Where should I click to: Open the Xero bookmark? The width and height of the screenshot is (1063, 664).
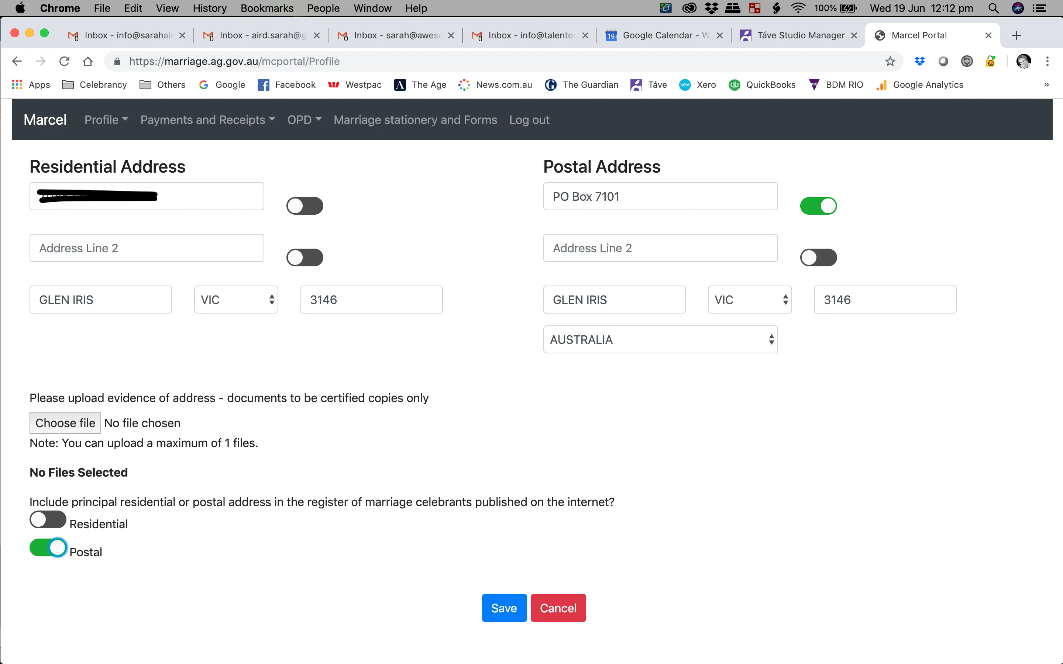[x=697, y=85]
